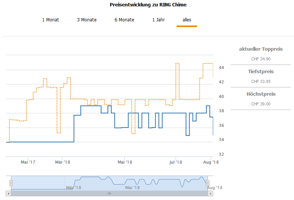Click the Aug '18 x-axis label

point(211,162)
